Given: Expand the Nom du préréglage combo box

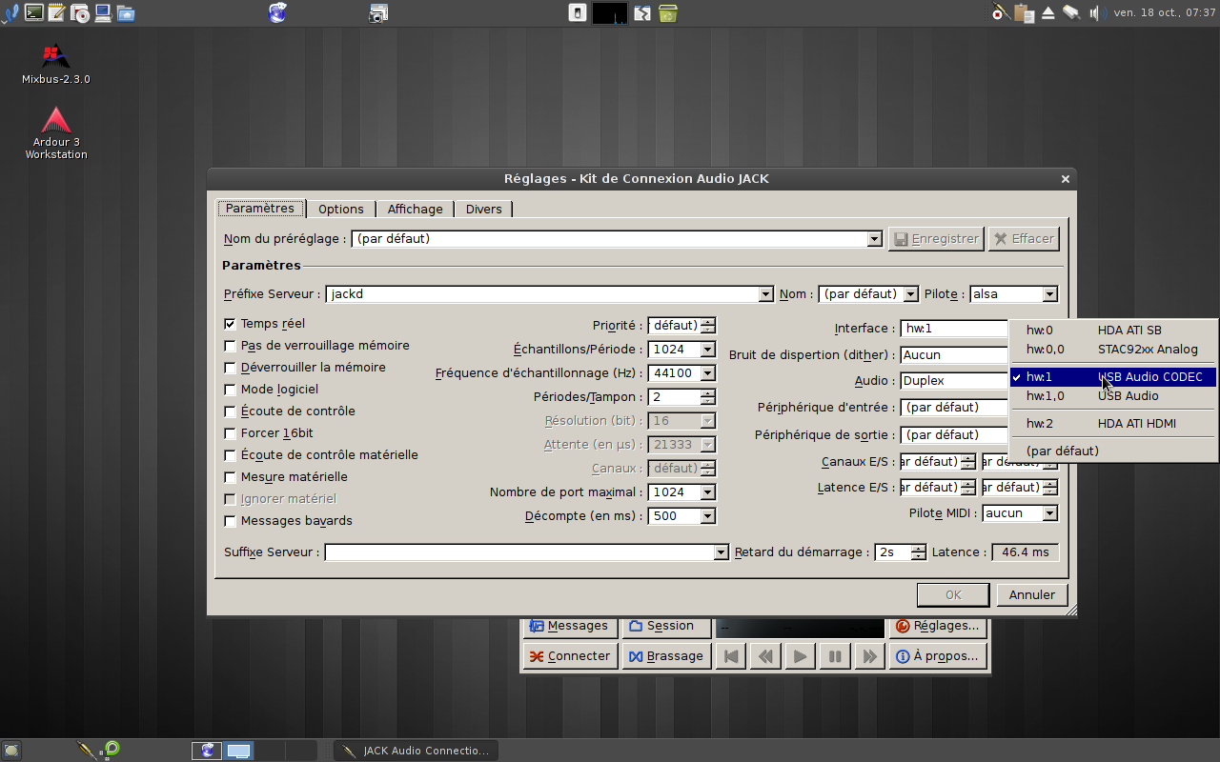Looking at the screenshot, I should click(874, 239).
